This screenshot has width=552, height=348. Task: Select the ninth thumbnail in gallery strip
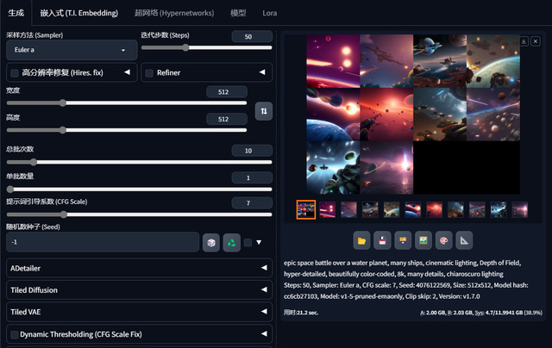(477, 210)
